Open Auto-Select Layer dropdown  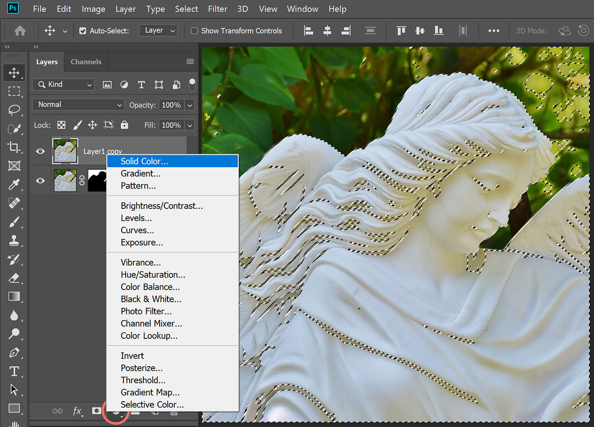(158, 31)
